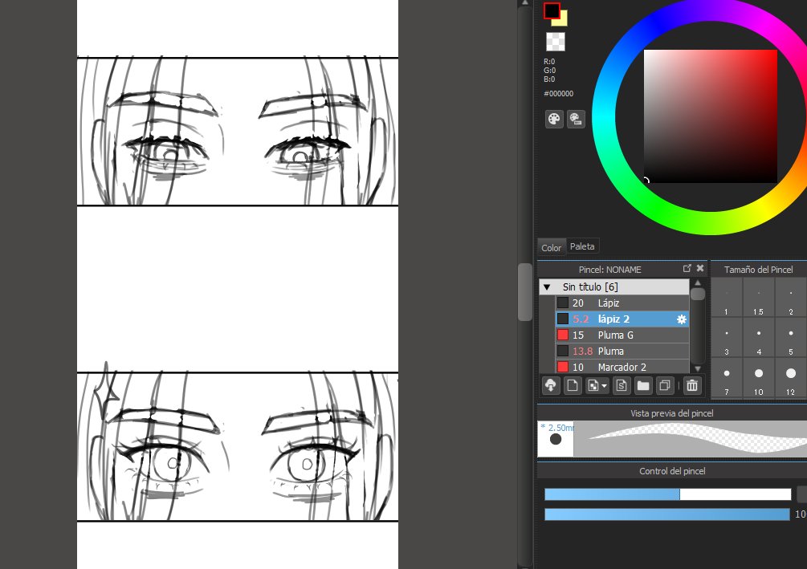Click the Tamaño del Pincel panel header
807x569 pixels.
click(758, 269)
